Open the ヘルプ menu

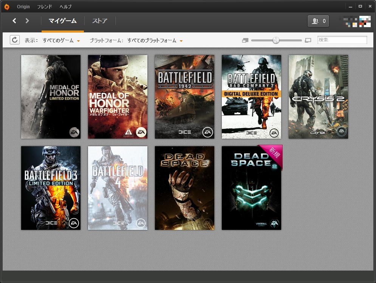coord(65,7)
